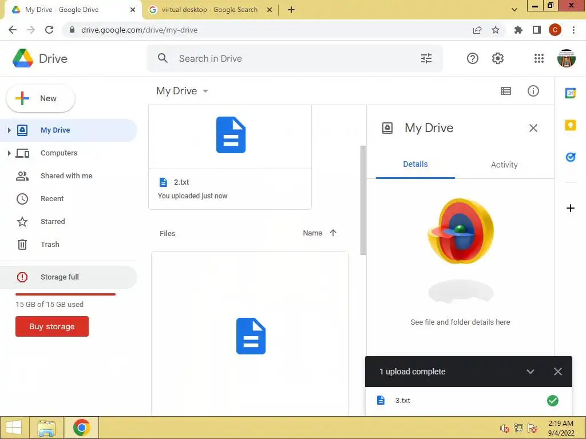The image size is (586, 439).
Task: Bookmark this page with star icon
Action: point(495,30)
